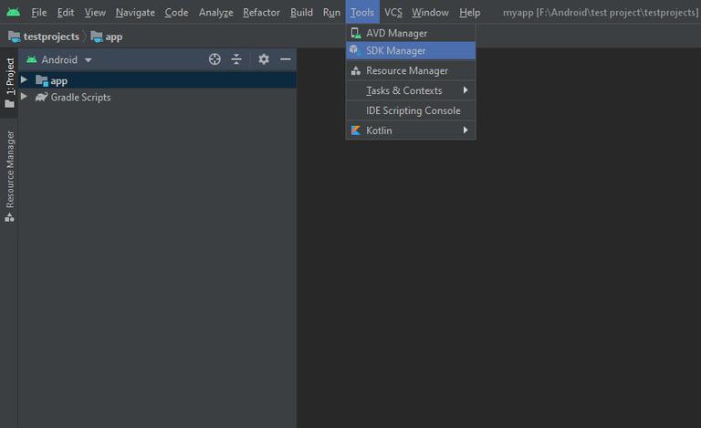This screenshot has width=701, height=428.
Task: Open the Help menu
Action: pos(469,13)
